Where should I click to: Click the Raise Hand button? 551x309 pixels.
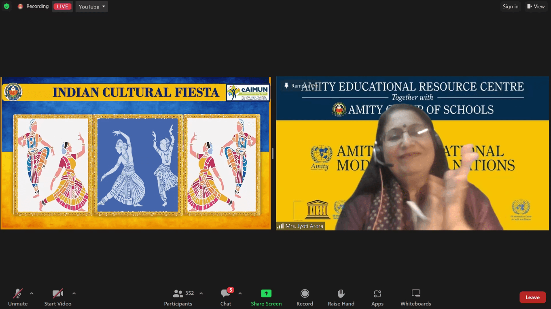click(341, 297)
